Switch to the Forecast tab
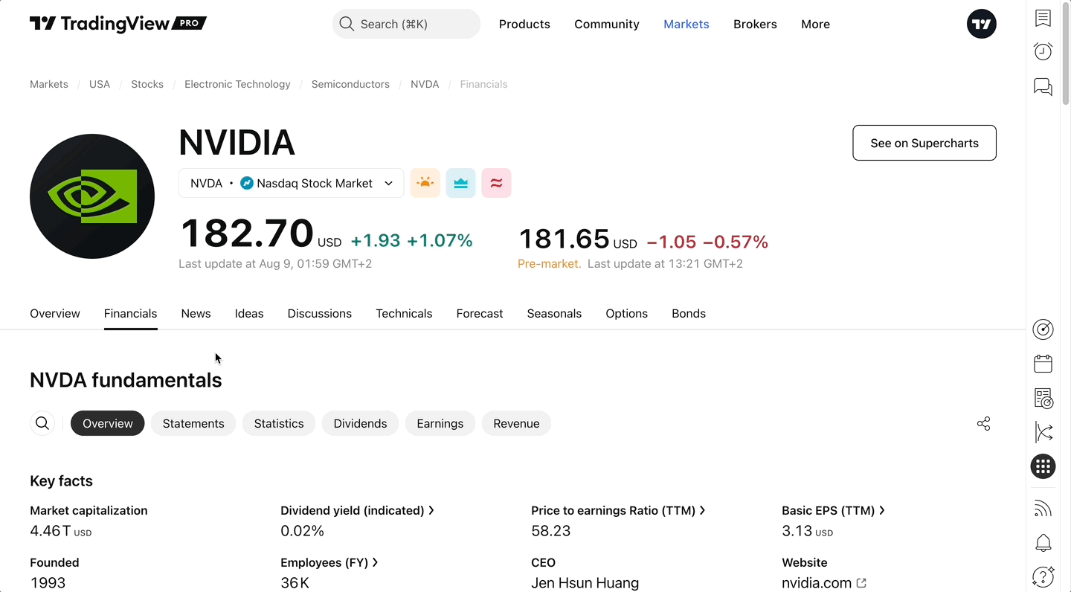 pyautogui.click(x=480, y=313)
